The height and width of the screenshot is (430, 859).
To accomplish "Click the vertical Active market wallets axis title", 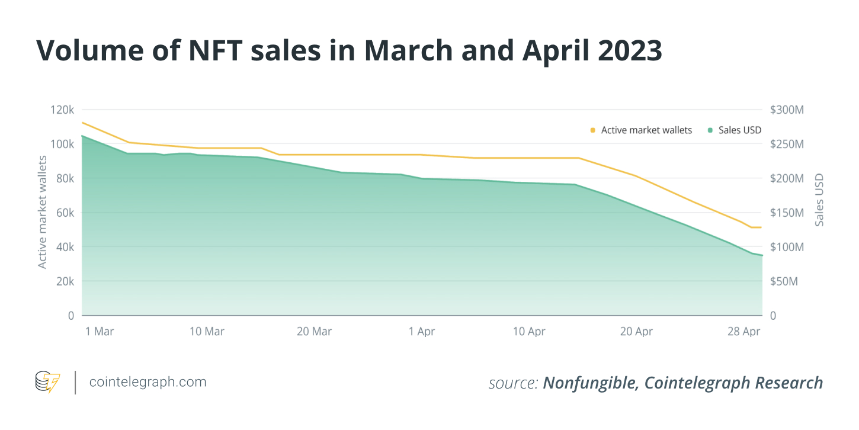I will coord(43,212).
